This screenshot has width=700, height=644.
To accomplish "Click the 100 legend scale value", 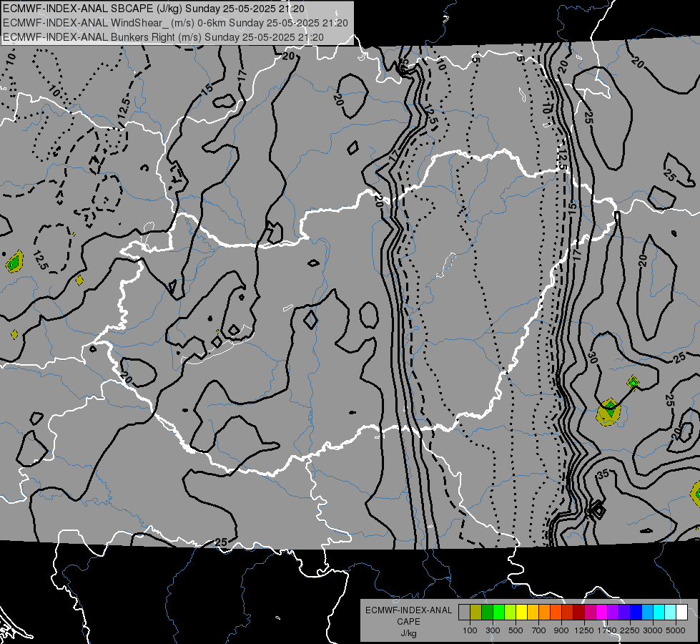I will (470, 630).
